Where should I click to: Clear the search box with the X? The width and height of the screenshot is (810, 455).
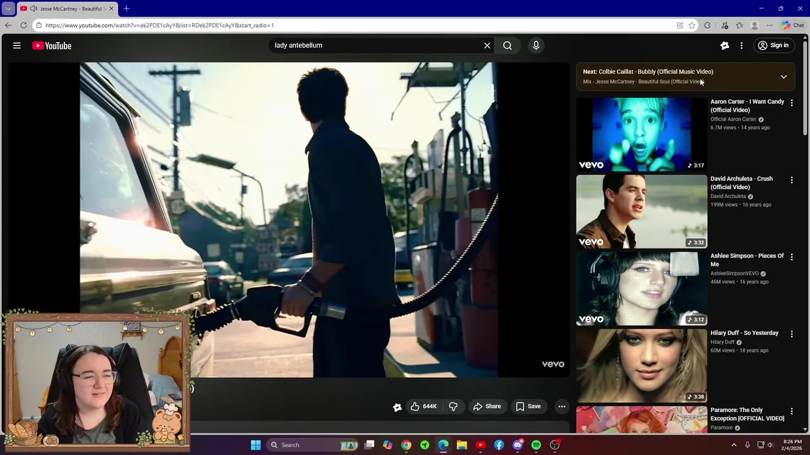pos(487,45)
